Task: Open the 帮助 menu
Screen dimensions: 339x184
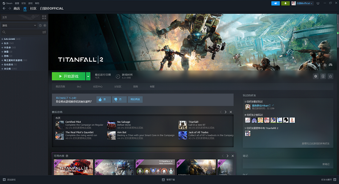Action: point(37,3)
